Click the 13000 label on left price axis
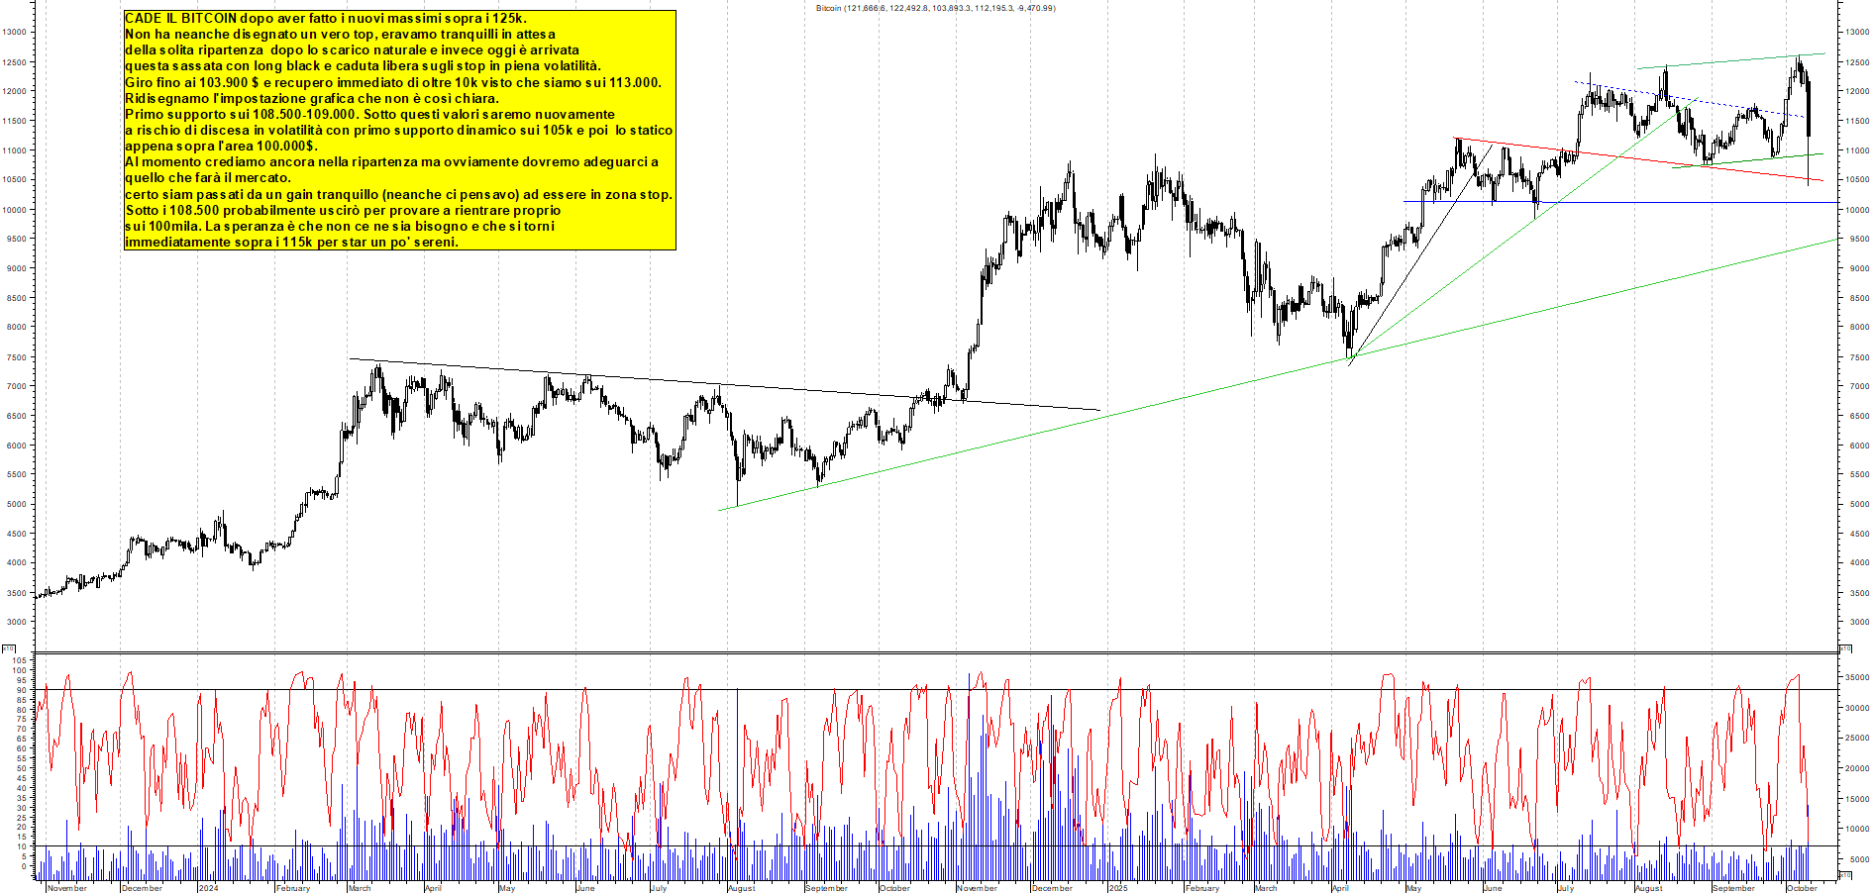 14,33
